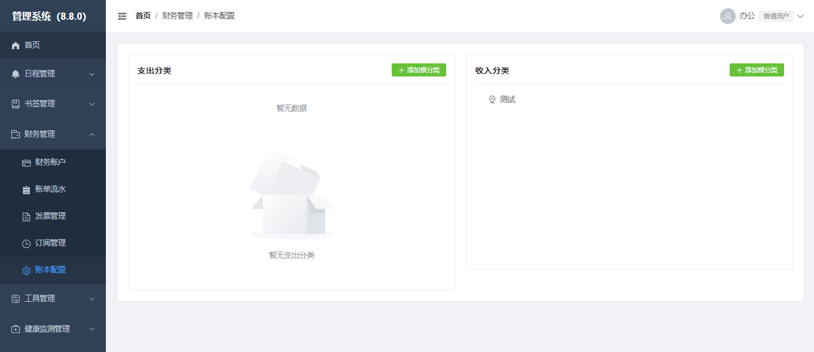Viewport: 814px width, 352px height.
Task: Click the 收入分类 panel heading
Action: coord(492,71)
